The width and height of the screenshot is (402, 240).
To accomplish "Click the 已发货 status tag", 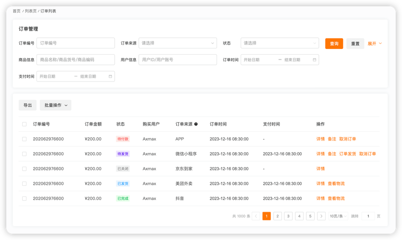I will 123,184.
